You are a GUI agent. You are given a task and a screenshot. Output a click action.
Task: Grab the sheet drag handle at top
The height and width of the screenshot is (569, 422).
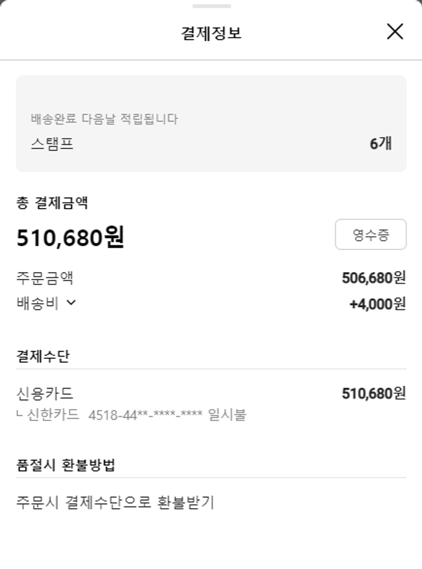[211, 6]
